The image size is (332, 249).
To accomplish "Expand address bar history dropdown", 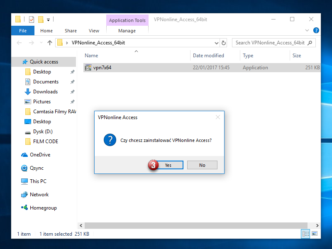I will click(216, 43).
